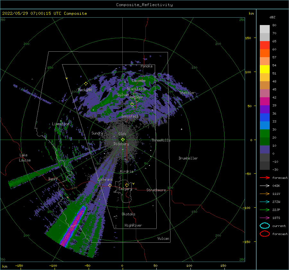Click the 20 dBZ dark green swatch
The image size is (289, 270).
pos(265,142)
